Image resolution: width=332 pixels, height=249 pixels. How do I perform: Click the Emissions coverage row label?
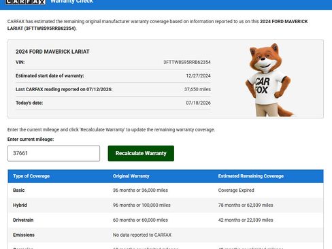pos(24,235)
